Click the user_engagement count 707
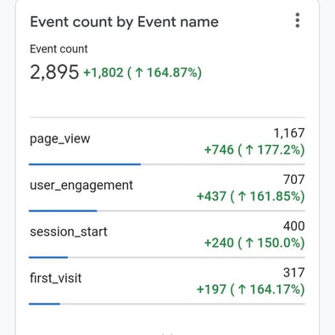 [x=294, y=180]
